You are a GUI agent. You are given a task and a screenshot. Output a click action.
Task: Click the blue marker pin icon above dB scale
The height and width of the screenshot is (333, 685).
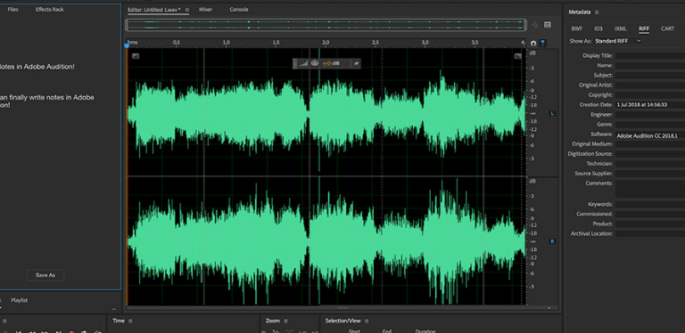(x=542, y=43)
